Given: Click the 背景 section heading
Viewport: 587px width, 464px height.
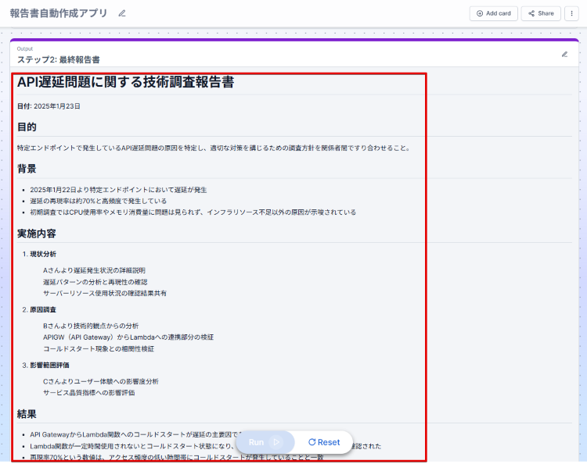Looking at the screenshot, I should (x=27, y=169).
